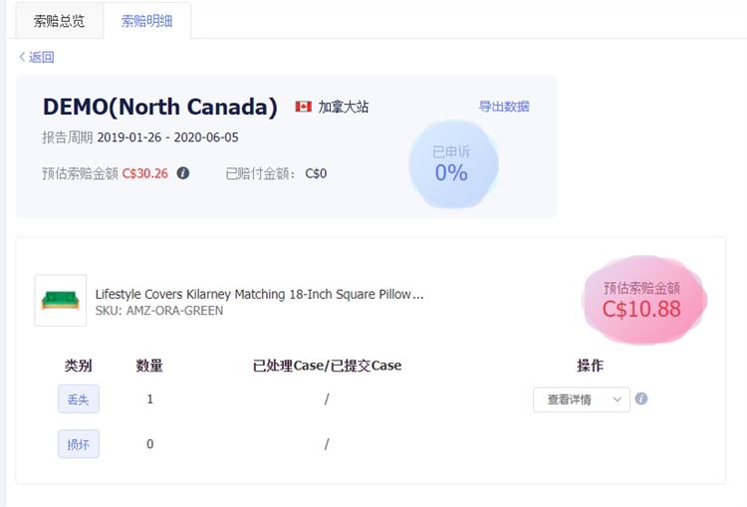Click the SKU AMZ-ORA-GREEN text
The height and width of the screenshot is (507, 747).
[159, 311]
